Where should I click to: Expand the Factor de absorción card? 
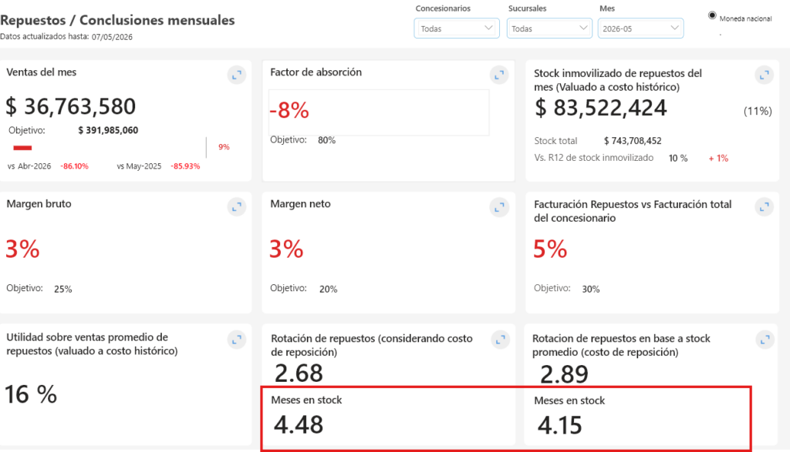click(x=499, y=75)
